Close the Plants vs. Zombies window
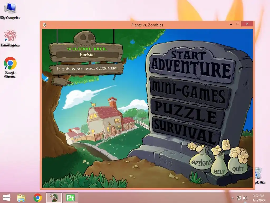This screenshot has height=203, width=270. coord(247,24)
